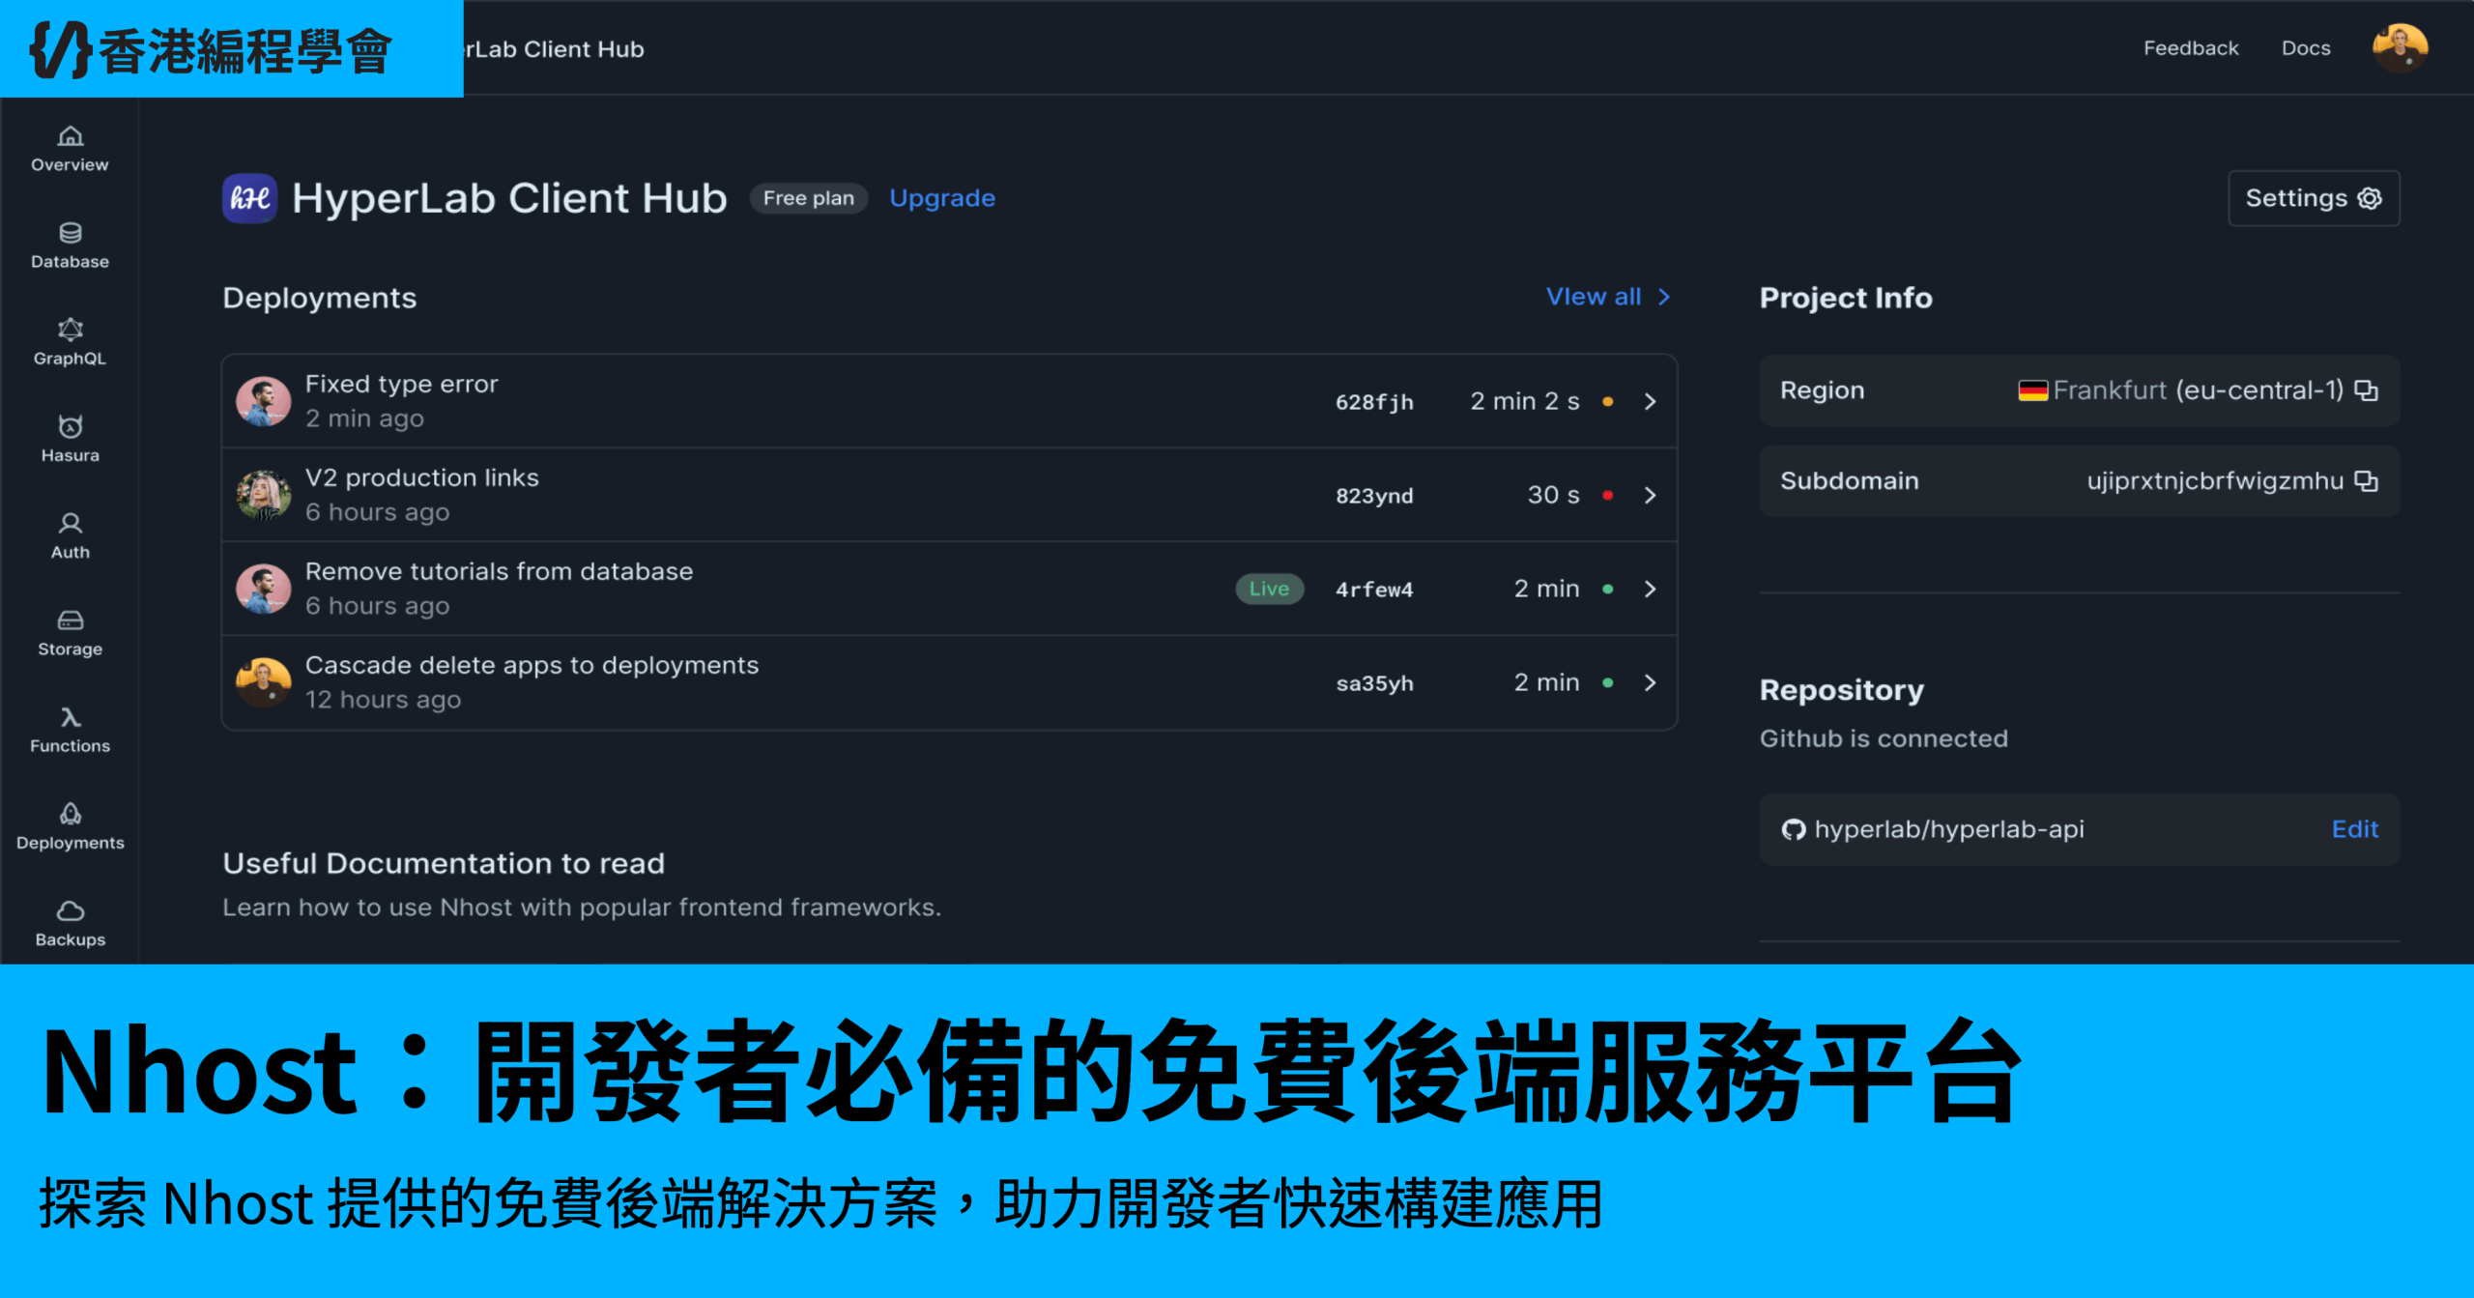This screenshot has width=2474, height=1298.
Task: Copy the subdomain ujiprxtnjcbrfwigzmhu
Action: click(x=2366, y=481)
